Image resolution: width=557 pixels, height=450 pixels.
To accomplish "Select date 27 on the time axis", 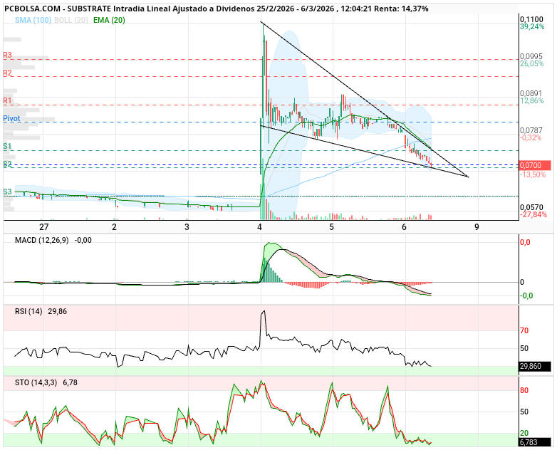I will point(44,226).
